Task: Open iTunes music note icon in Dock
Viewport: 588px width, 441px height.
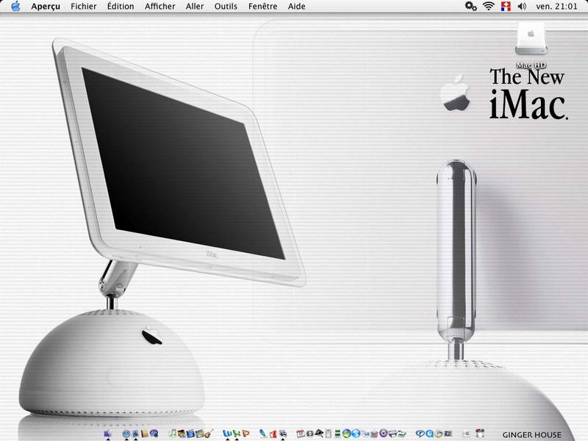Action: [173, 433]
